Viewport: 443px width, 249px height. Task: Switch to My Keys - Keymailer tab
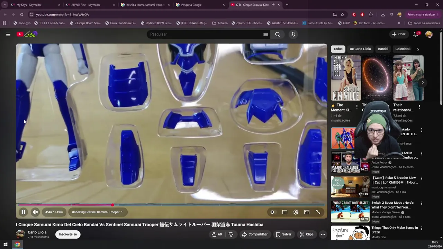tap(35, 5)
